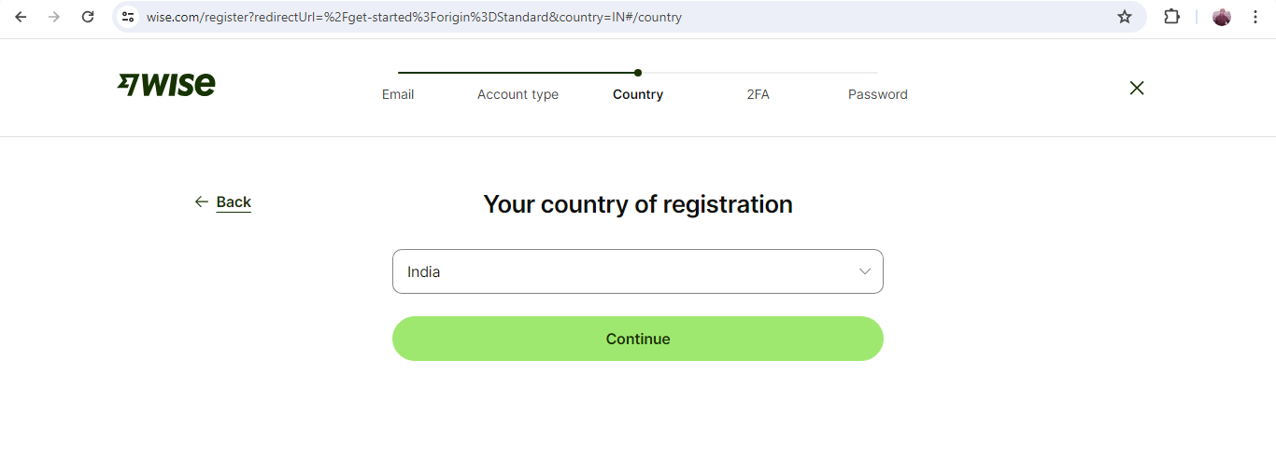The width and height of the screenshot is (1276, 458).
Task: Open the Chrome profile avatar
Action: [1222, 17]
